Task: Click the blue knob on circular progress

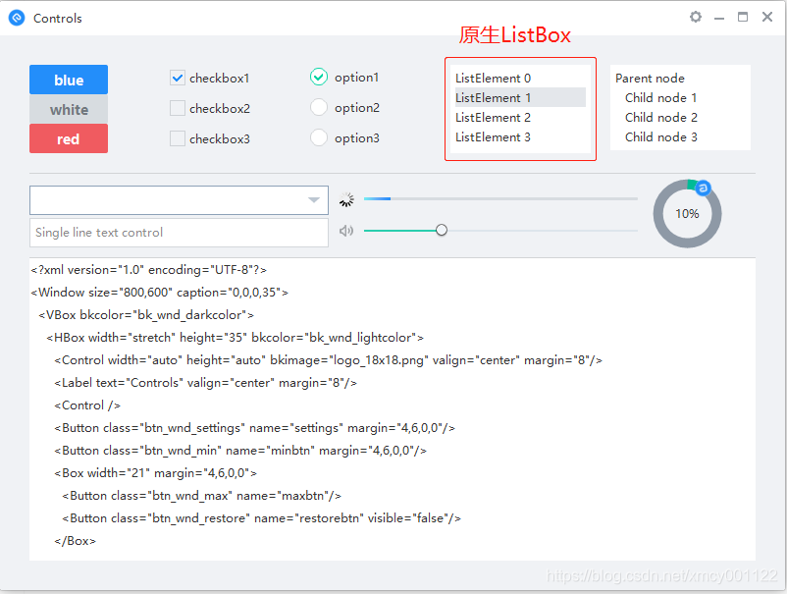Action: 704,189
